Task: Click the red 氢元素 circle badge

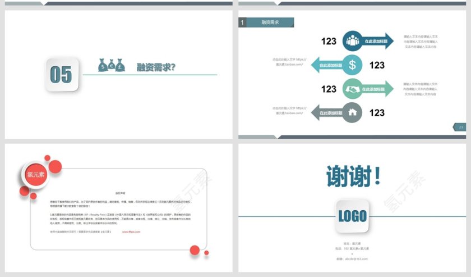Action: coord(36,174)
